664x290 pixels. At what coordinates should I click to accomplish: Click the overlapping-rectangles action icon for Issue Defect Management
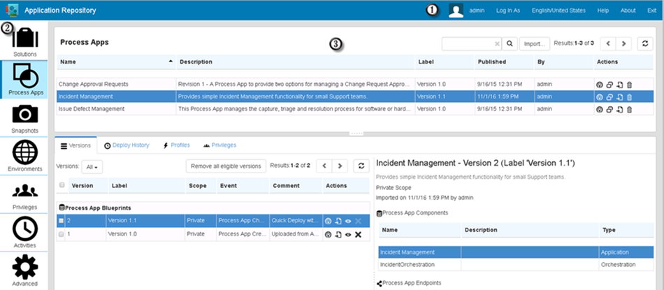tap(609, 109)
